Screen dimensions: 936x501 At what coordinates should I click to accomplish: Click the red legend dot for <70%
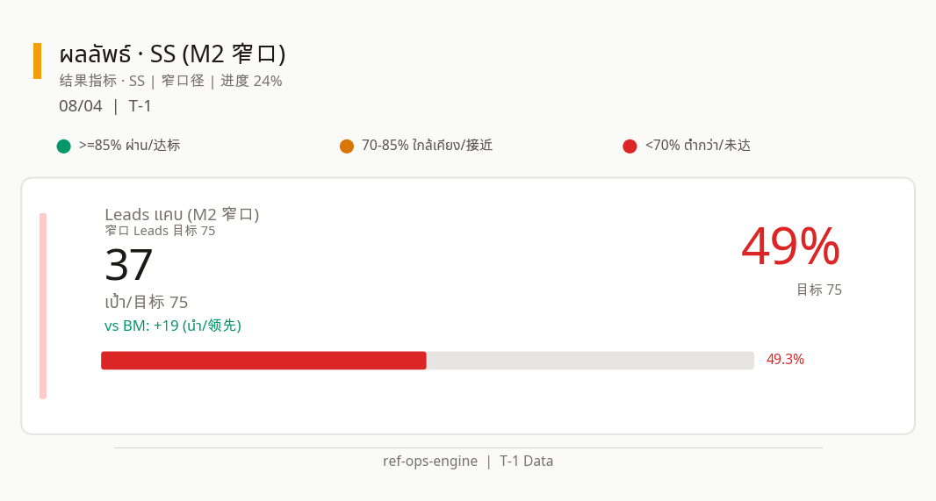pyautogui.click(x=630, y=146)
